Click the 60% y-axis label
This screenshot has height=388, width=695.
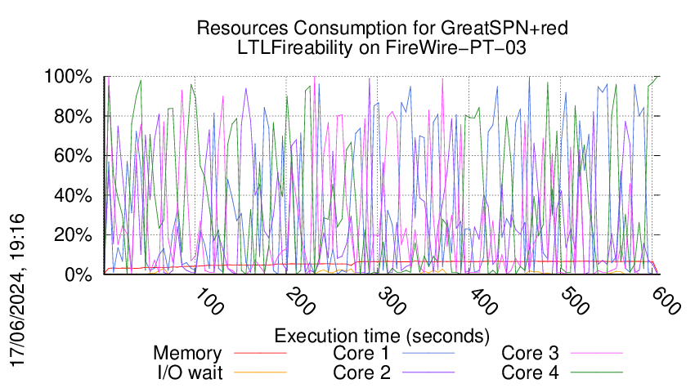coord(73,156)
